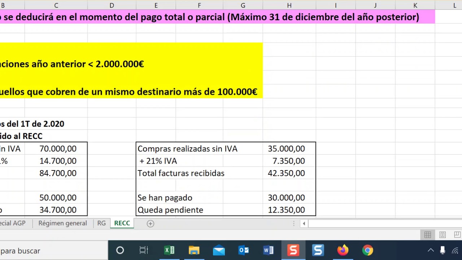Click the microphone icon in the system tray
This screenshot has width=462, height=260.
pos(442,251)
